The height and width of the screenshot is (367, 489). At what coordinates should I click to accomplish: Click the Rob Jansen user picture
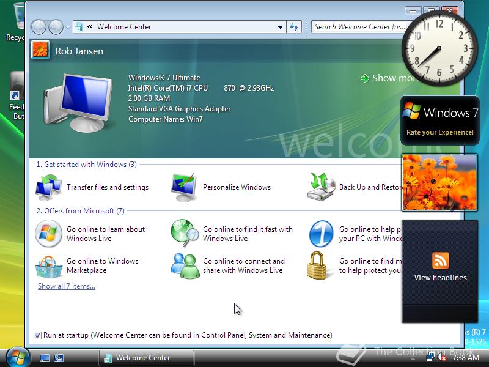pyautogui.click(x=40, y=50)
